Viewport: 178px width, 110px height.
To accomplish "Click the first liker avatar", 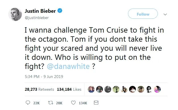I will click(91, 89).
